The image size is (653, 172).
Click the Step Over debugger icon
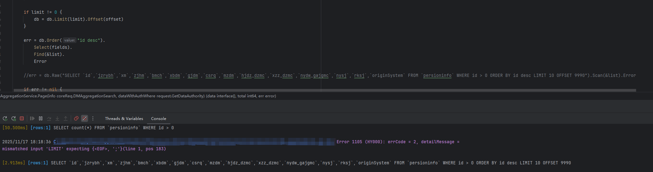[49, 118]
